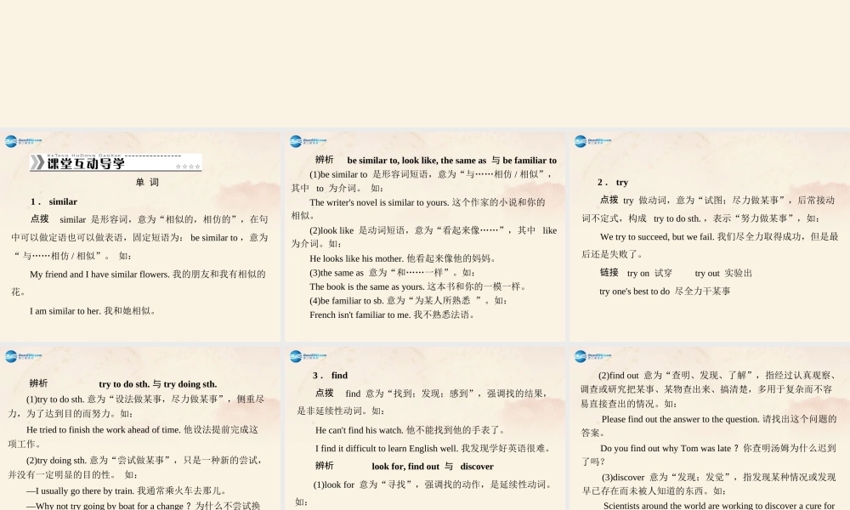Screen dimensions: 850x510
Task: Select the '3. find' heading
Action: point(330,376)
